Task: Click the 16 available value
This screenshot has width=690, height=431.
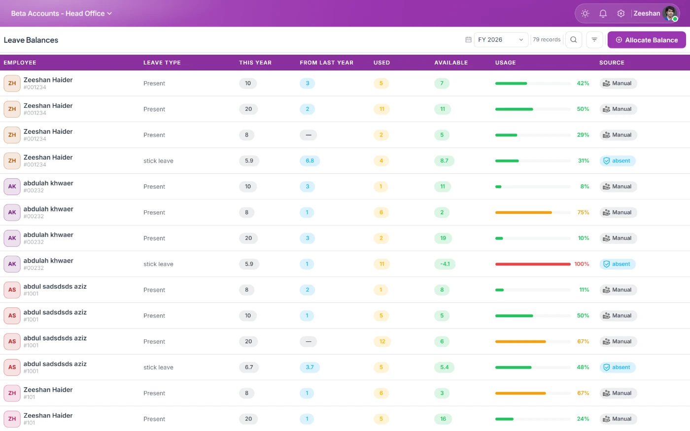Action: 443,419
